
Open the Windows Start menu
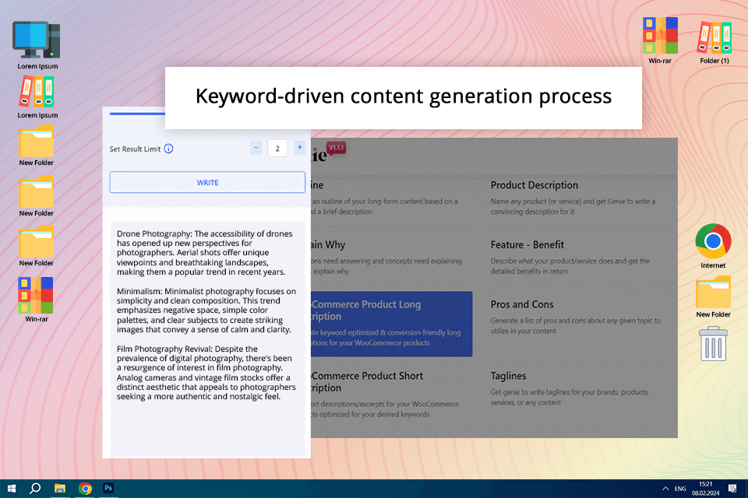tap(12, 489)
